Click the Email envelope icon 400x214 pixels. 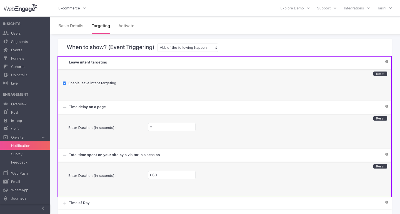pos(6,182)
